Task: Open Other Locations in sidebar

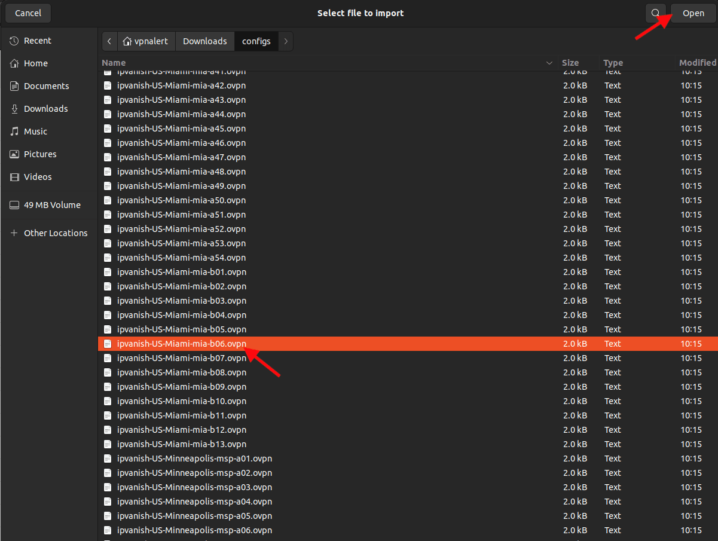Action: pos(55,233)
